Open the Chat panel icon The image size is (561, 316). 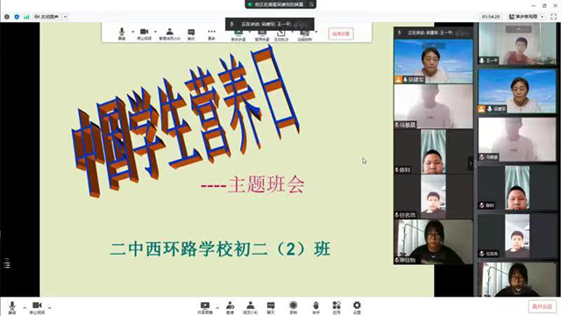271,307
